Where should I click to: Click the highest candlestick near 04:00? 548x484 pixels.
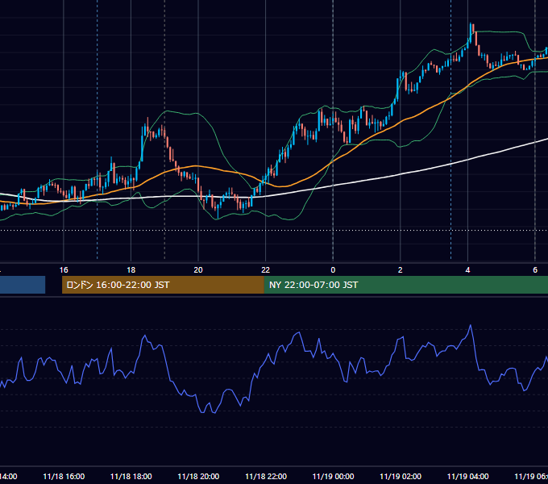471,33
